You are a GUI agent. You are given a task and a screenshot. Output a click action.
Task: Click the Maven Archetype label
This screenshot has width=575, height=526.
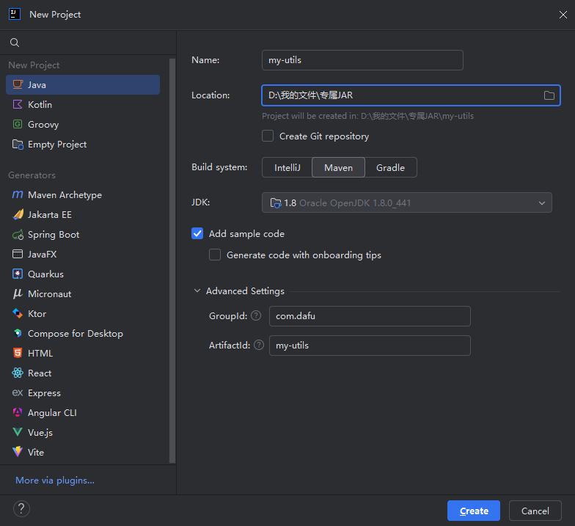[x=65, y=195]
